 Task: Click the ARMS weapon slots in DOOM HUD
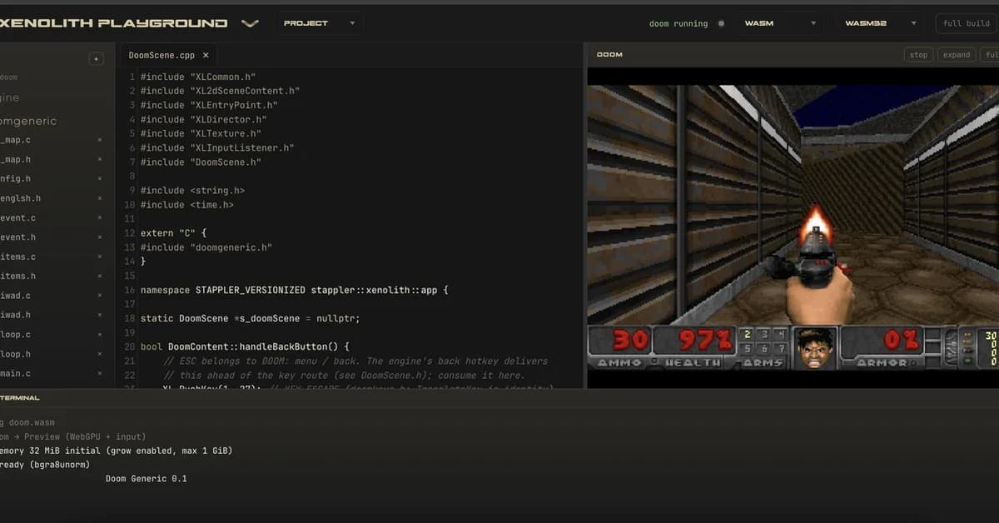pos(763,348)
